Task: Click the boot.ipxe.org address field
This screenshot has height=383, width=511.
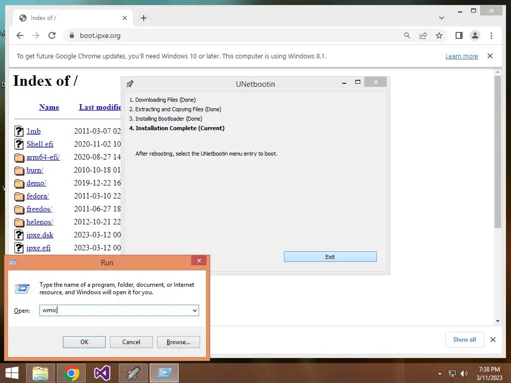Action: tap(228, 35)
